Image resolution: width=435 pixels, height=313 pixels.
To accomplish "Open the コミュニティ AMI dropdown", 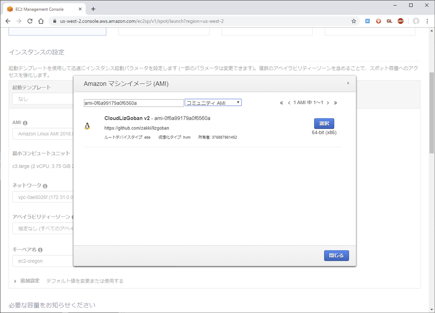I will [213, 103].
